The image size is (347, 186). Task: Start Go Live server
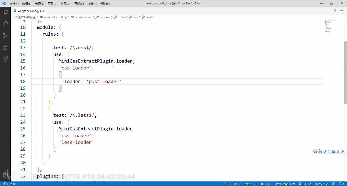(x=305, y=184)
